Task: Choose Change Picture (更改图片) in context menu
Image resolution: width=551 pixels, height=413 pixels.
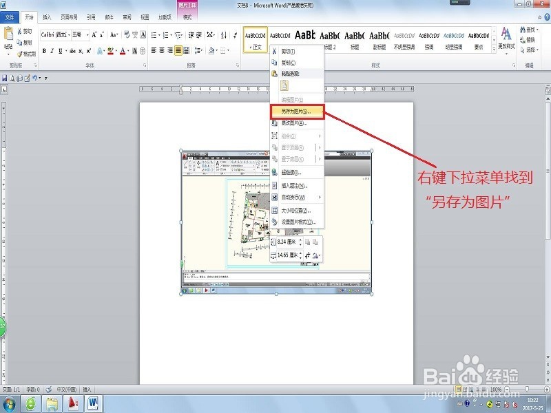Action: coord(297,123)
